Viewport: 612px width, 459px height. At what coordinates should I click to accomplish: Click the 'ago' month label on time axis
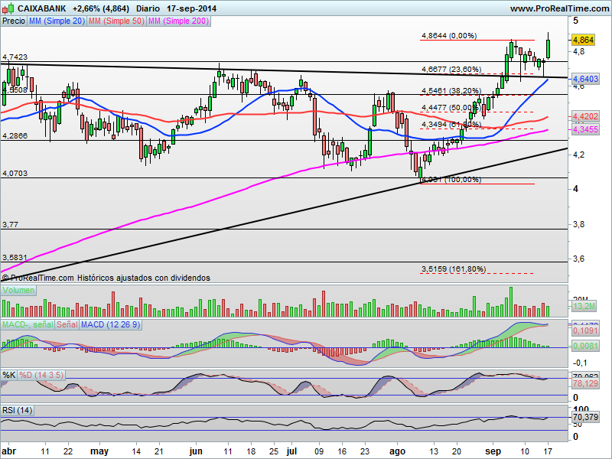(397, 451)
